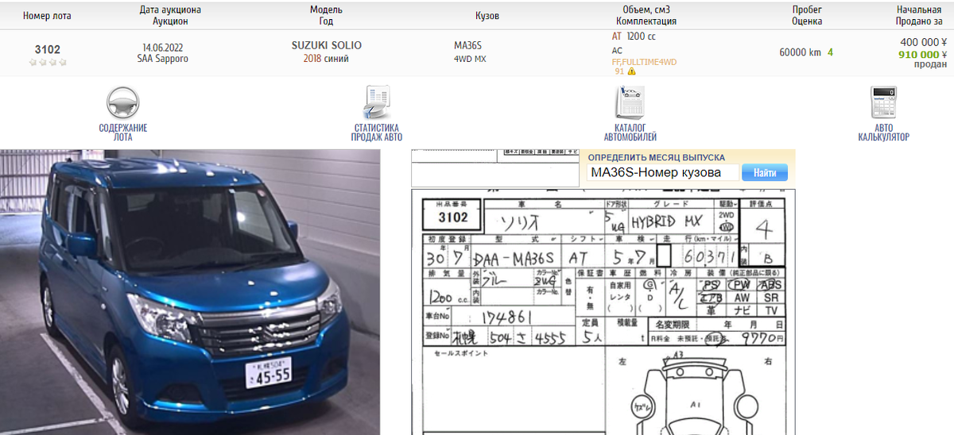Click the АВТО КАЛЬКУЛЯТОР link text
This screenshot has height=435, width=954.
pos(884,133)
